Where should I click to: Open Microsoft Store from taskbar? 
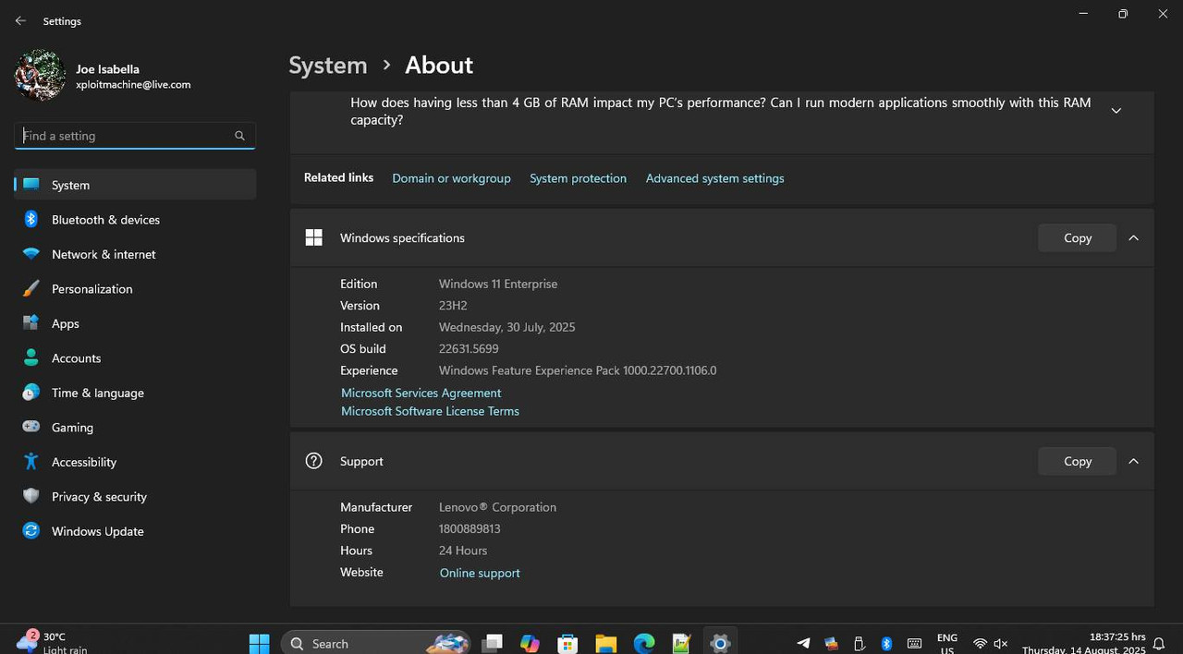click(x=567, y=643)
